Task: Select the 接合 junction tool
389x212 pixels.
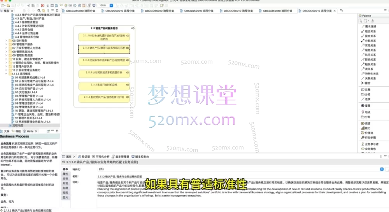Action: [x=366, y=83]
